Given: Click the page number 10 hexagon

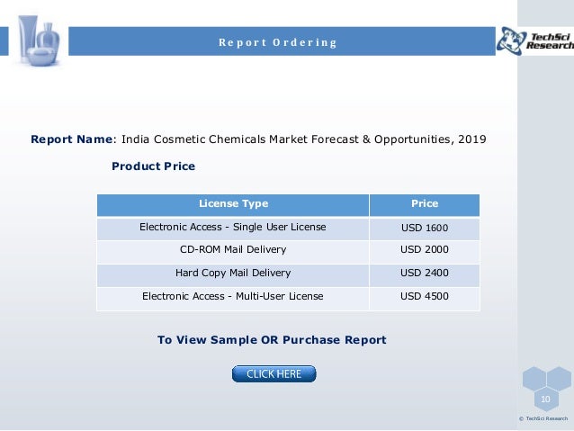Looking at the screenshot, I should 545,400.
